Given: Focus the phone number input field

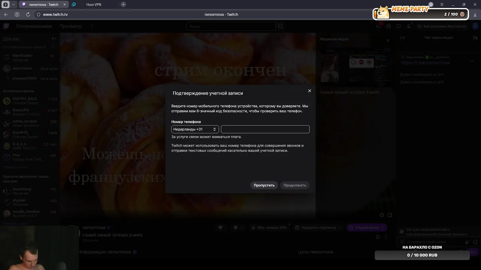Looking at the screenshot, I should pos(265,129).
